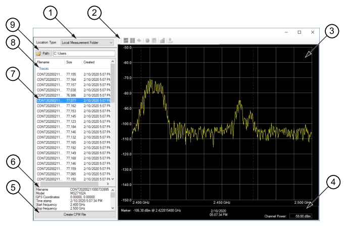Open the Location Type dropdown

(x=87, y=42)
